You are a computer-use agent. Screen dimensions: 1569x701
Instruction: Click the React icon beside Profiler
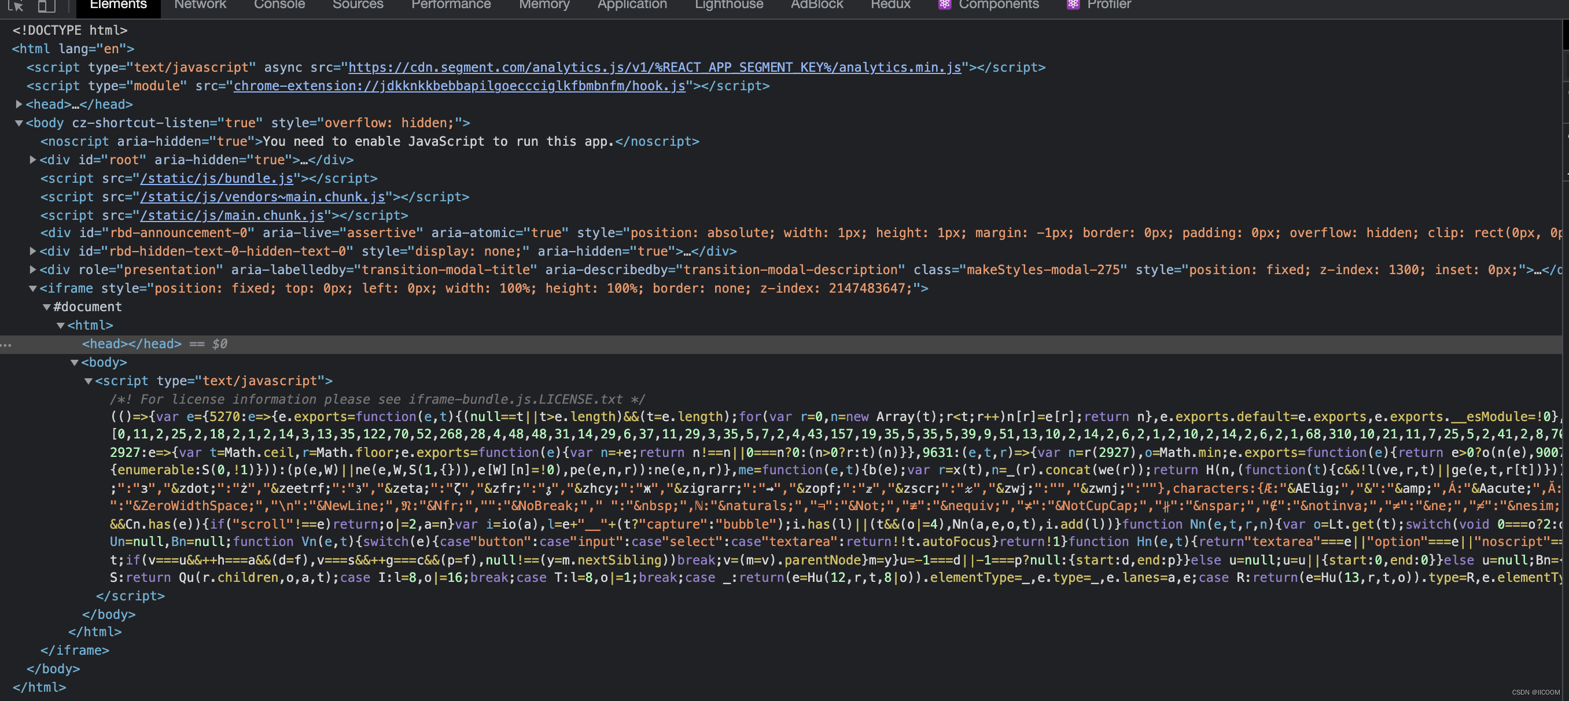[1073, 5]
